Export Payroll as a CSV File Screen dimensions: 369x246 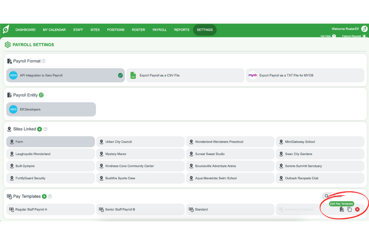click(185, 75)
